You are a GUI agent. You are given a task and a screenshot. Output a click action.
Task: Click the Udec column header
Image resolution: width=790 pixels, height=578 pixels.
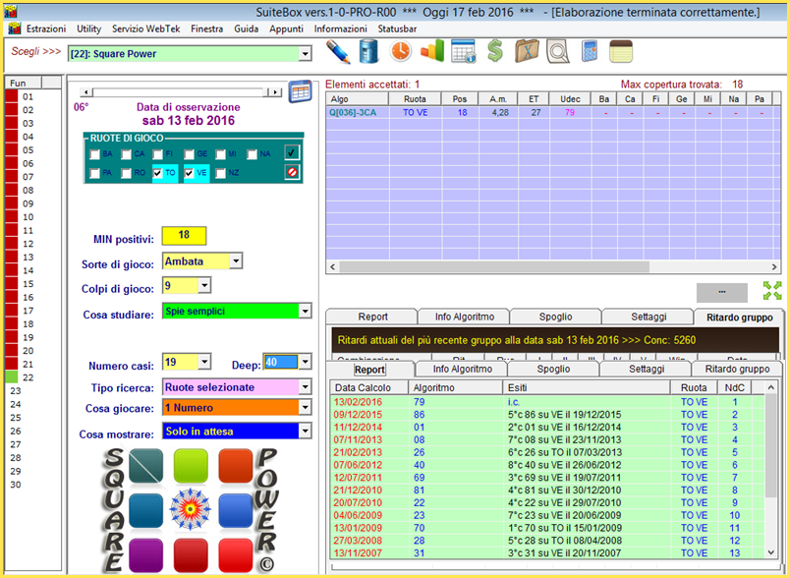[x=570, y=99]
